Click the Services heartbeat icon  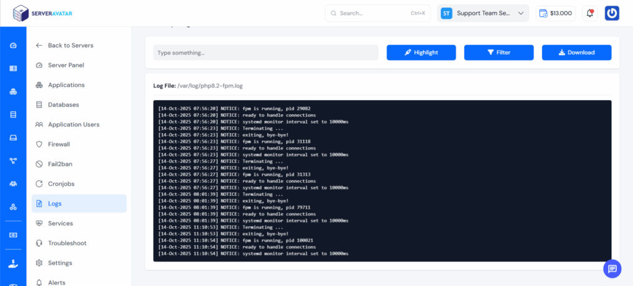[x=39, y=224]
